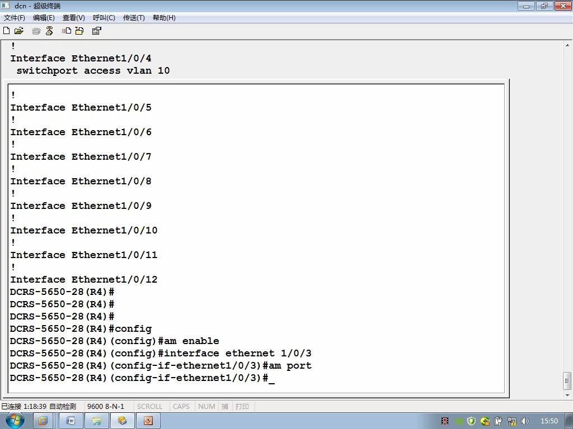This screenshot has width=573, height=429.
Task: Click the 'Interface Ethernet1/0/5' line
Action: pyautogui.click(x=81, y=108)
